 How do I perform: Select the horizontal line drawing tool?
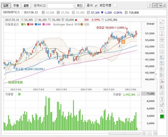162,28
